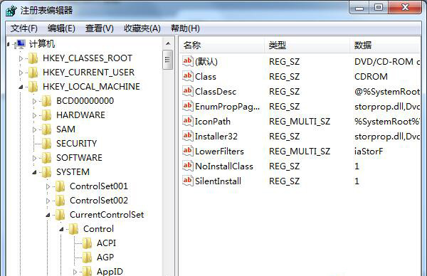Open the 收藏夹(A) favorites menu

click(x=142, y=28)
